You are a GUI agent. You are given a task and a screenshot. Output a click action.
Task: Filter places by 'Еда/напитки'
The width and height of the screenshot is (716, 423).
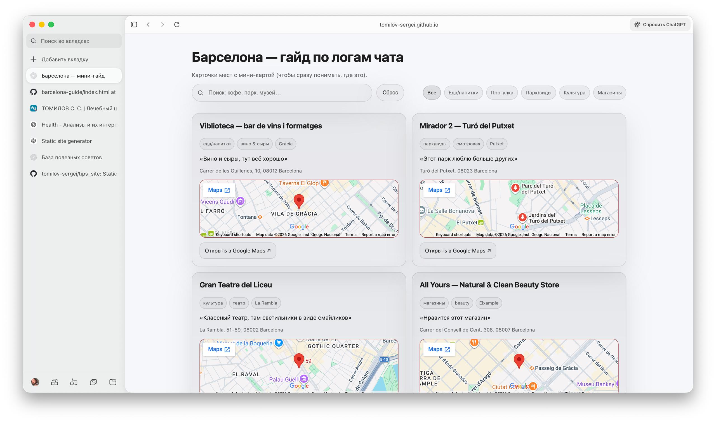pos(463,93)
